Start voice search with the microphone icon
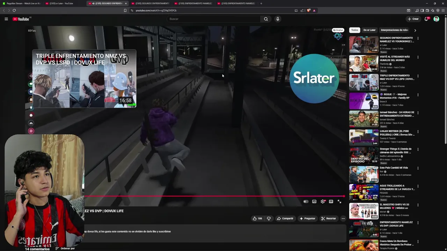The image size is (447, 251). pos(278,19)
